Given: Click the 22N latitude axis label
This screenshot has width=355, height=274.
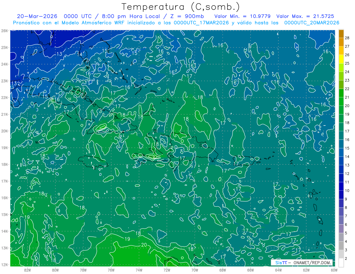Looking at the screenshot, I should (4, 98).
